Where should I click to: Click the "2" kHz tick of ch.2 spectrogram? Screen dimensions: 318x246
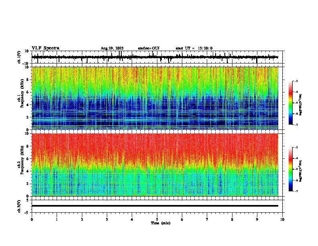pos(28,184)
